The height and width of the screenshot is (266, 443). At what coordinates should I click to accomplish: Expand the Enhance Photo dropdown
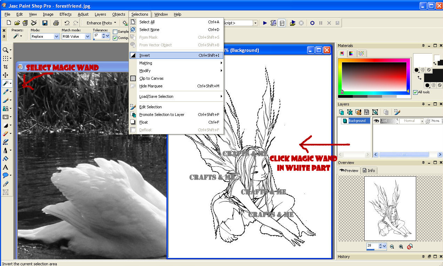[115, 23]
